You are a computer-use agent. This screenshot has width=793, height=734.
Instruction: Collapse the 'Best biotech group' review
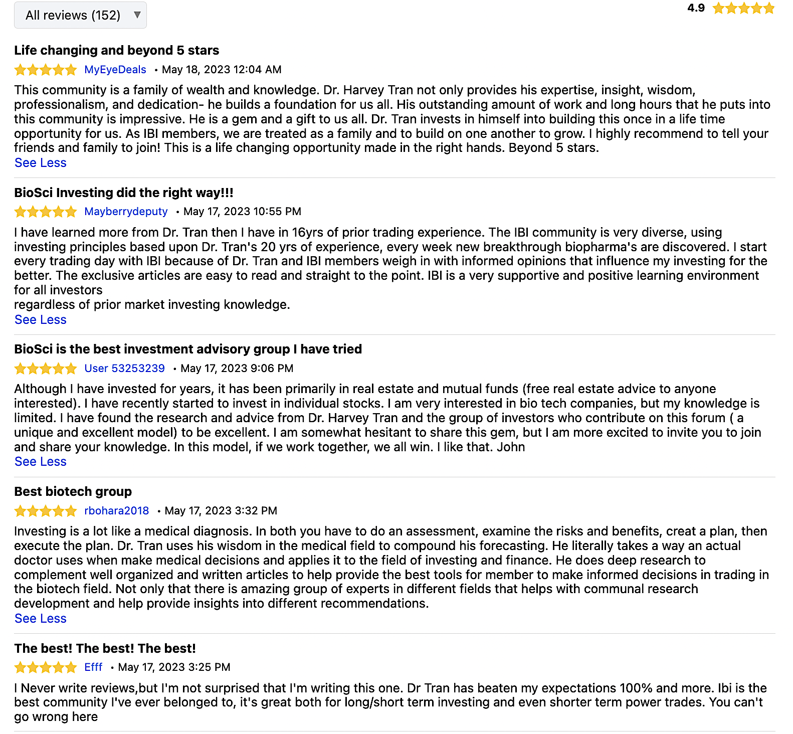coord(41,619)
